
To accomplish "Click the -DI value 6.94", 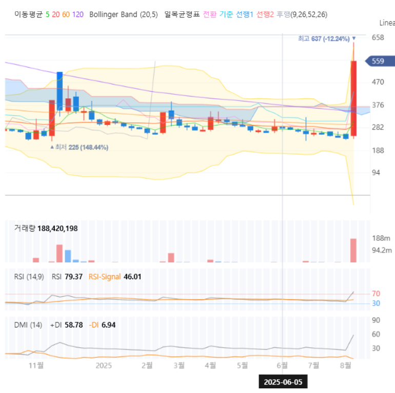I will point(108,325).
